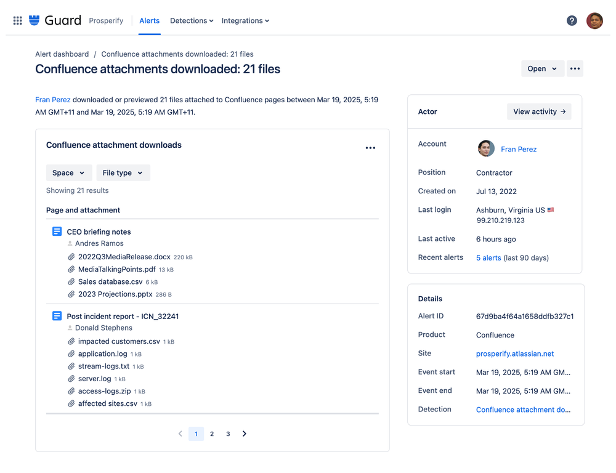Click Fran Perez avatar in Actor card
This screenshot has width=616, height=473.
486,148
